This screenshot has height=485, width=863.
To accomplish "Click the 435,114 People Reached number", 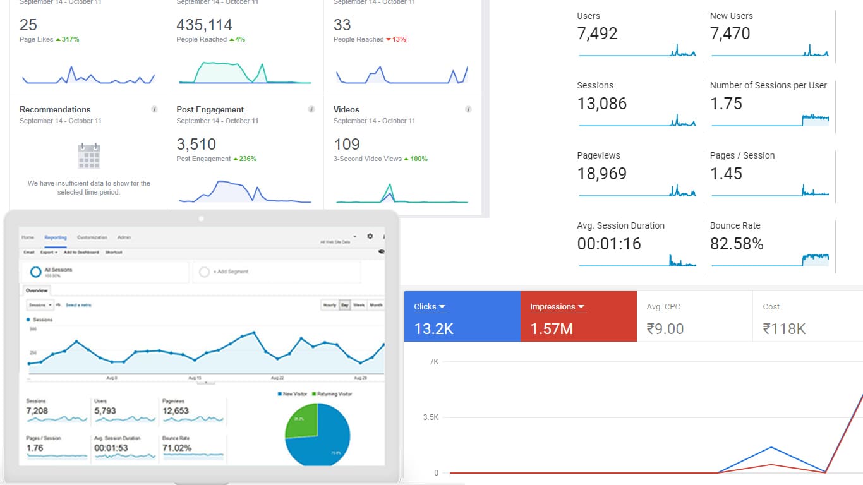I will pos(204,25).
